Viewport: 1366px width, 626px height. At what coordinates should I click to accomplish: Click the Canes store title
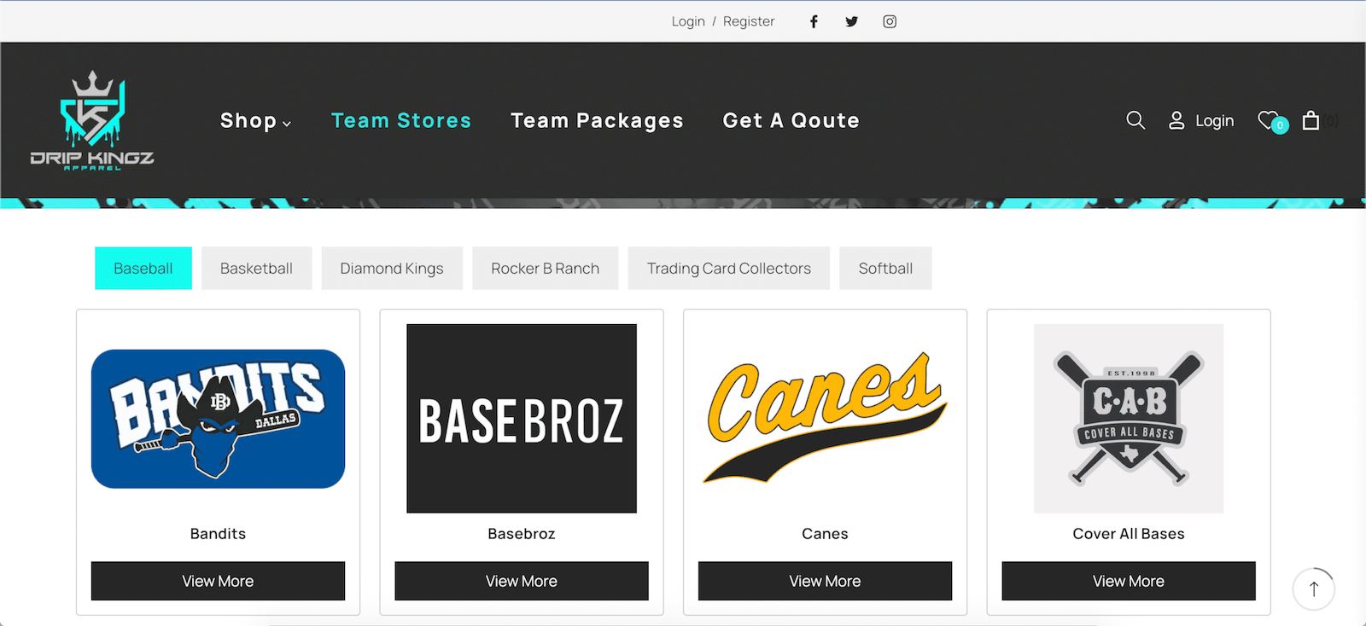click(825, 534)
